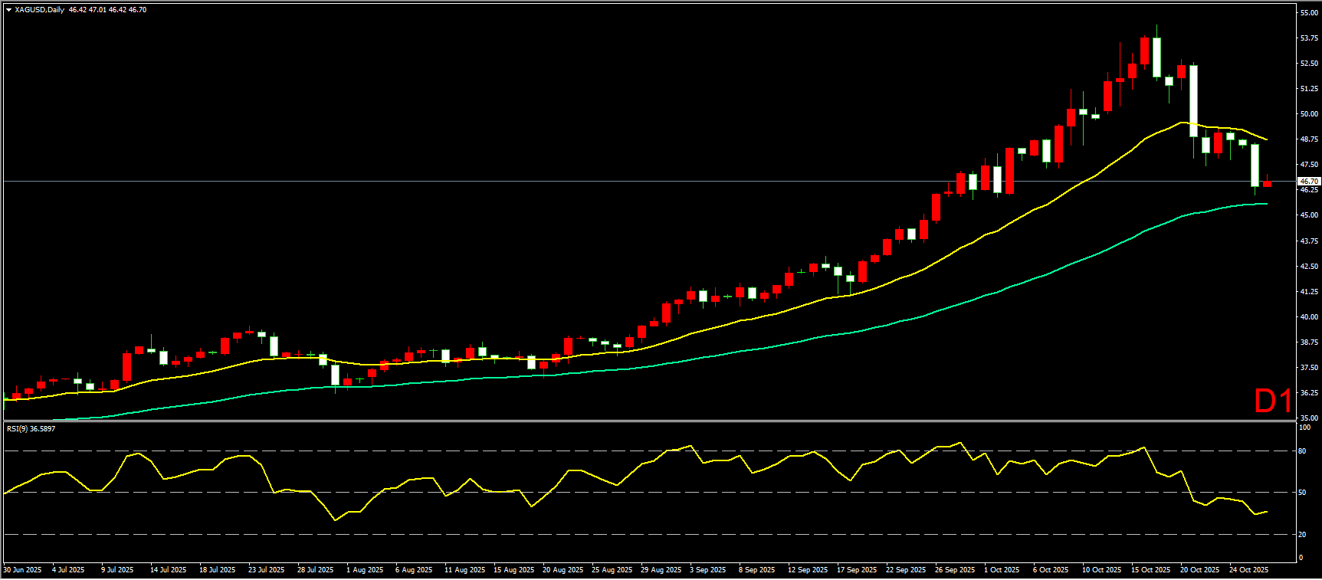This screenshot has width=1322, height=580.
Task: Select 1 Aug 2025 on time axis
Action: (x=365, y=570)
